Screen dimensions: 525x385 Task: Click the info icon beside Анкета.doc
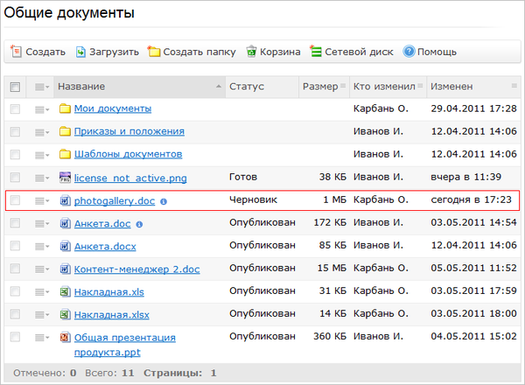tap(140, 224)
